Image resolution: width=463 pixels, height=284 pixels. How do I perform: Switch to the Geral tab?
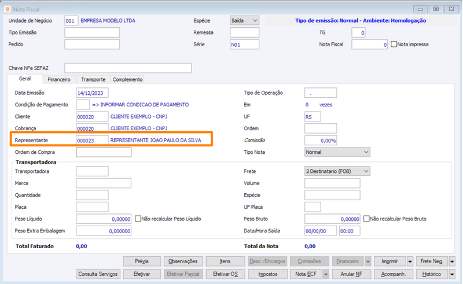25,79
